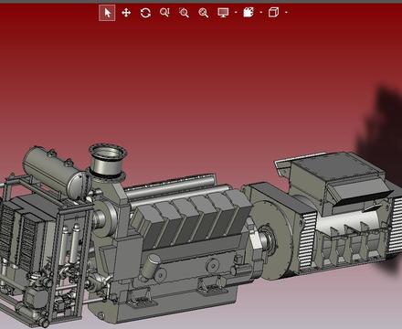Expand dropdown arrow beside clapperboard icon

point(261,13)
